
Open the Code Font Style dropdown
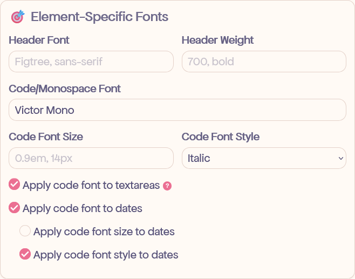tap(264, 158)
